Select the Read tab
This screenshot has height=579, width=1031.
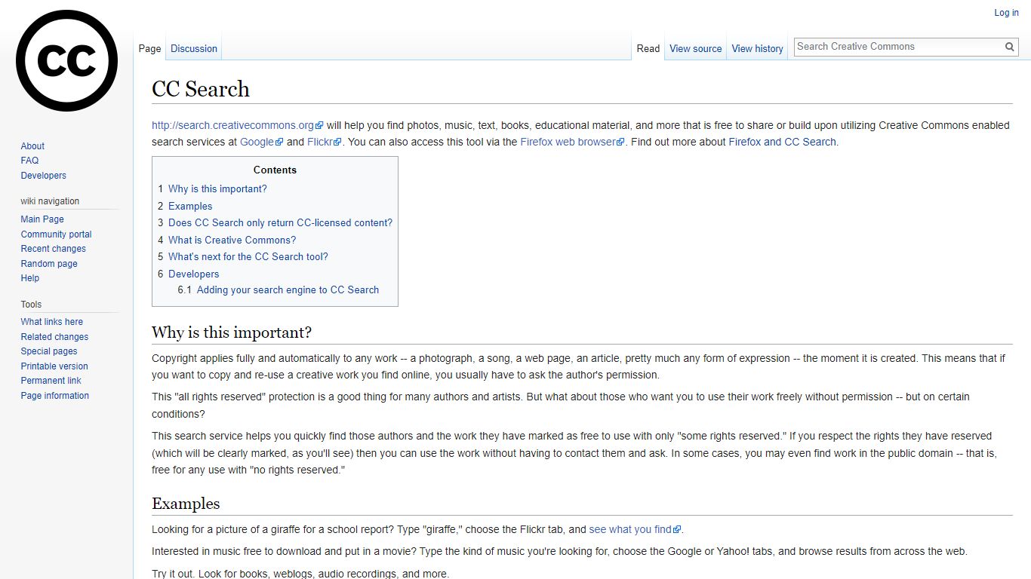(x=648, y=48)
